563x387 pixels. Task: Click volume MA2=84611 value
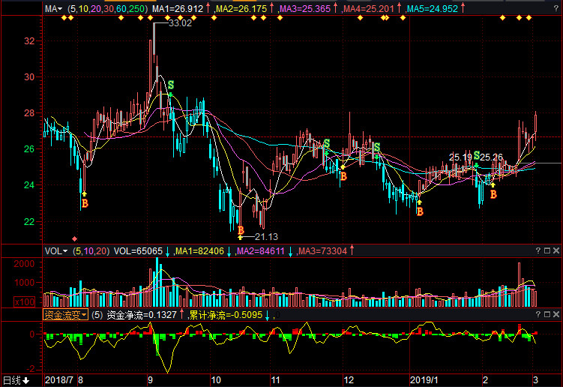[x=261, y=251]
